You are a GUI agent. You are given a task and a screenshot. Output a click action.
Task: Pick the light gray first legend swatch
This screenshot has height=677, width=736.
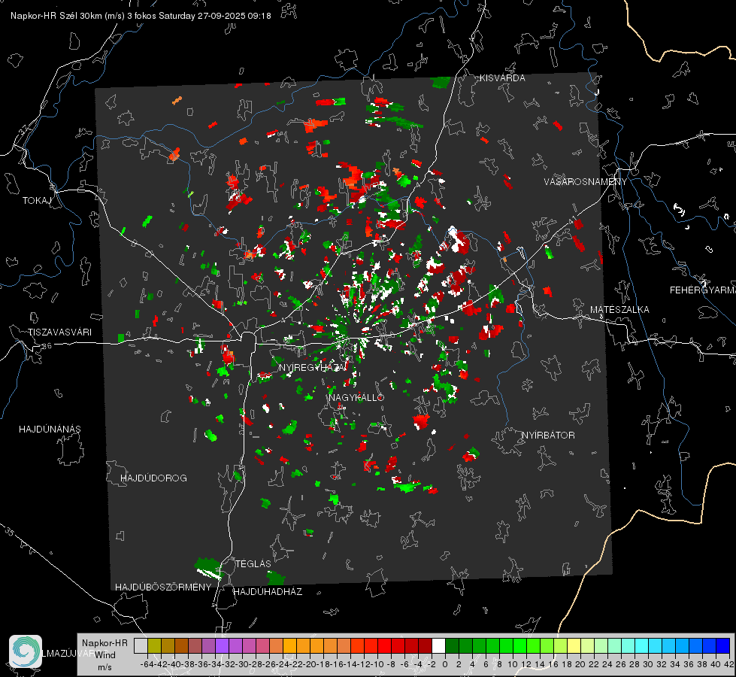pyautogui.click(x=141, y=645)
